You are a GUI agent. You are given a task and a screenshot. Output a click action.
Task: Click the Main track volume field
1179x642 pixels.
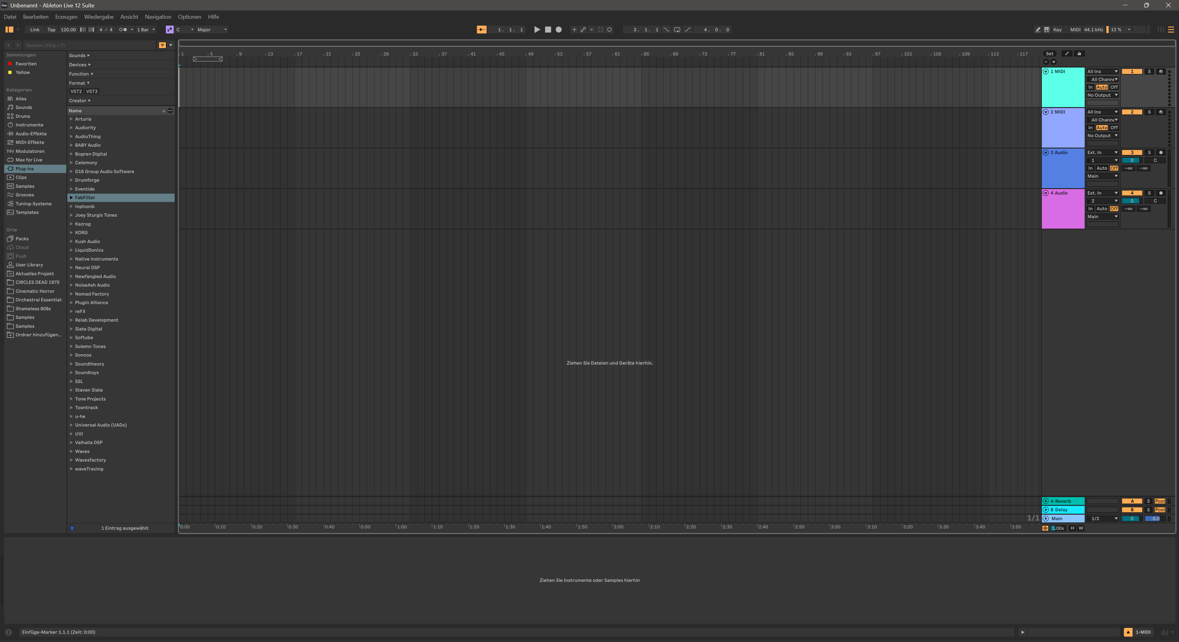(1132, 519)
